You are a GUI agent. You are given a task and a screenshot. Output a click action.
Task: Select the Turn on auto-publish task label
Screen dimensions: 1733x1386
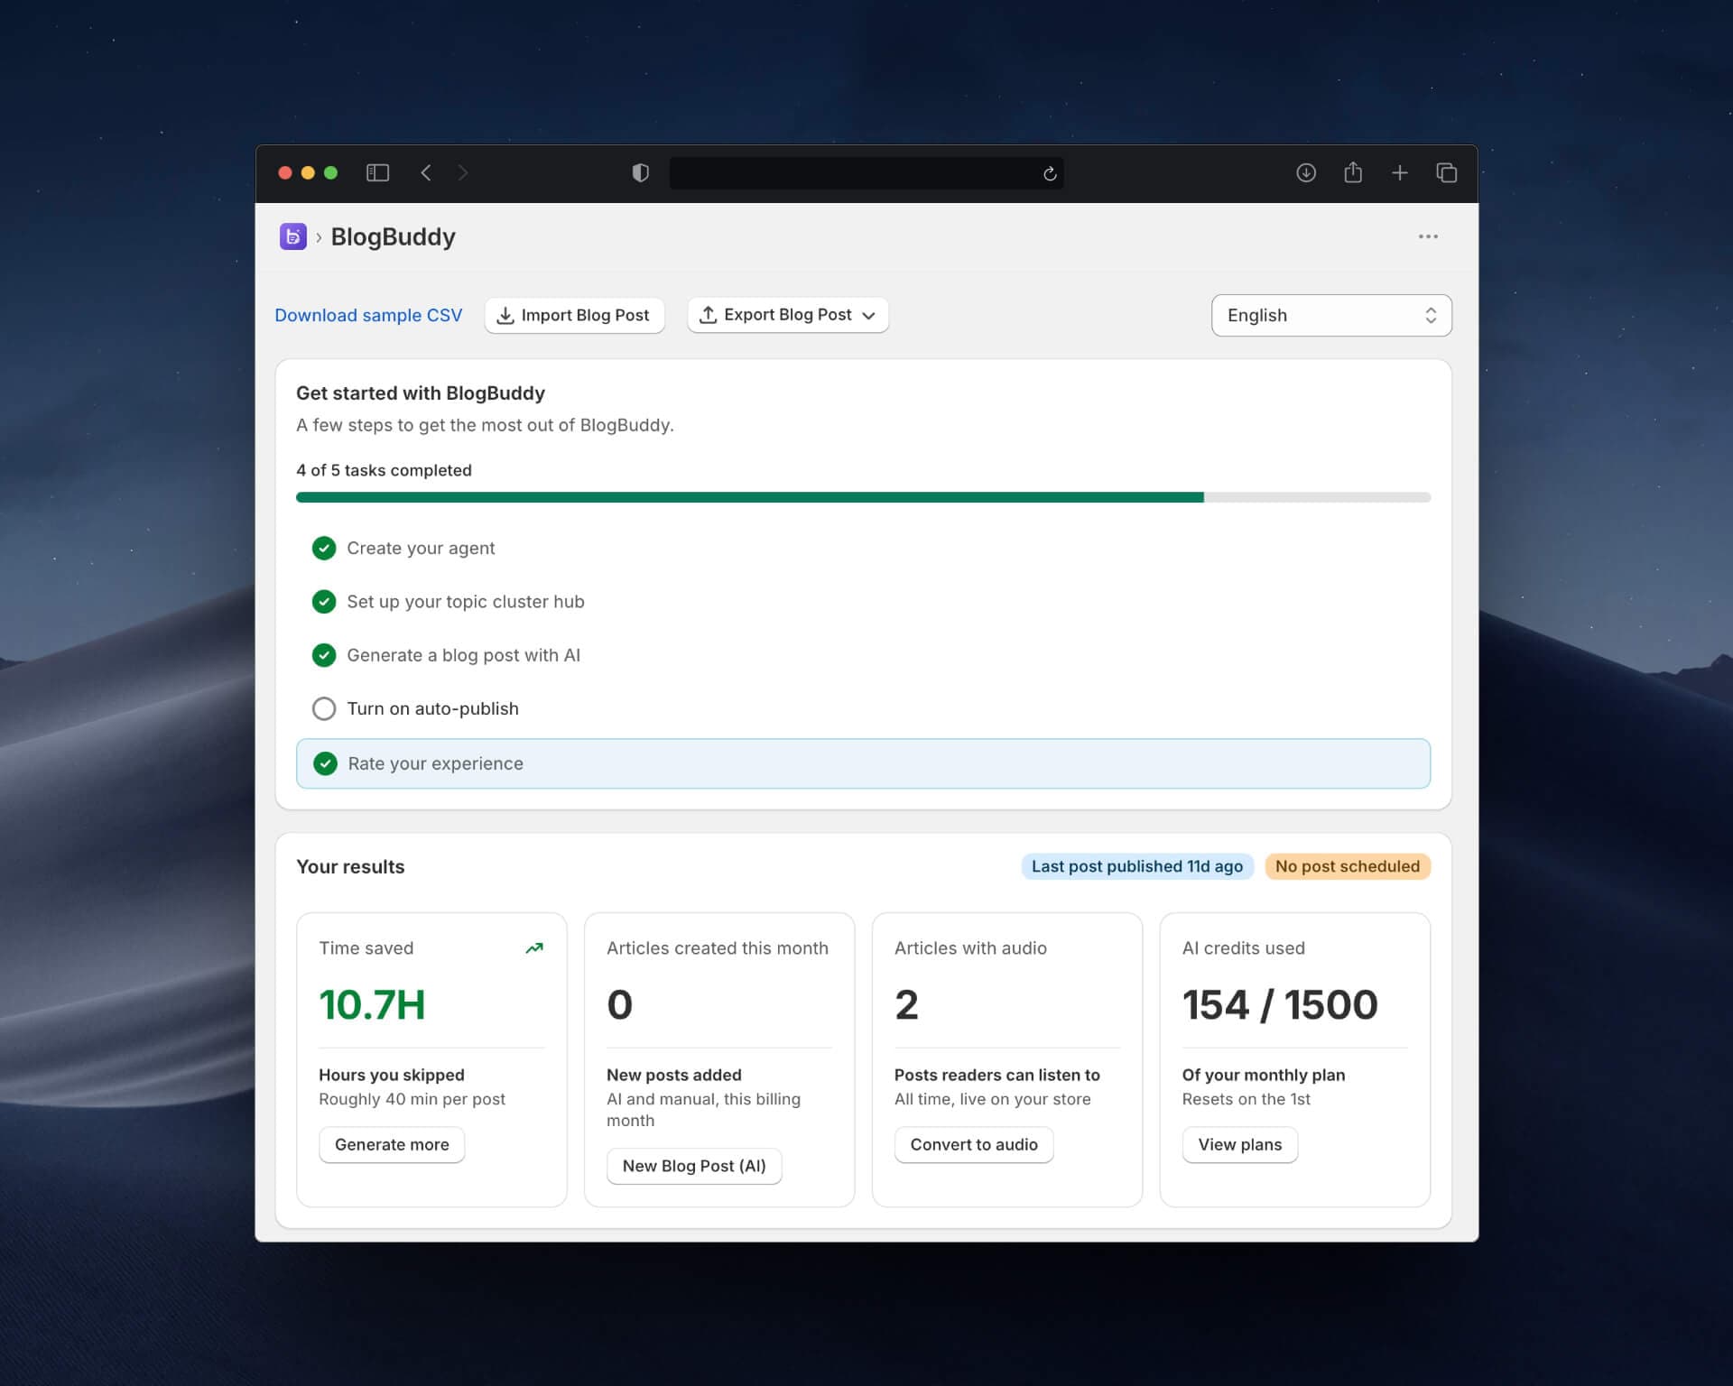(x=432, y=708)
